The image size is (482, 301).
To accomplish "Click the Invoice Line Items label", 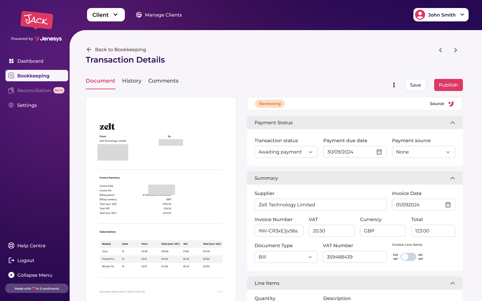I will click(407, 245).
